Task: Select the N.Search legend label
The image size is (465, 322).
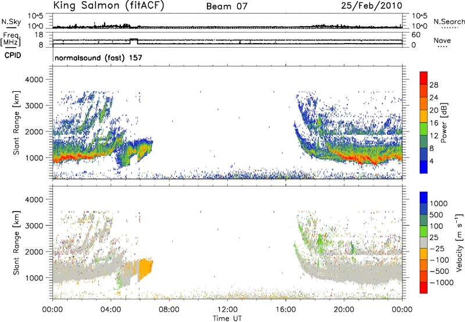Action: pos(449,22)
